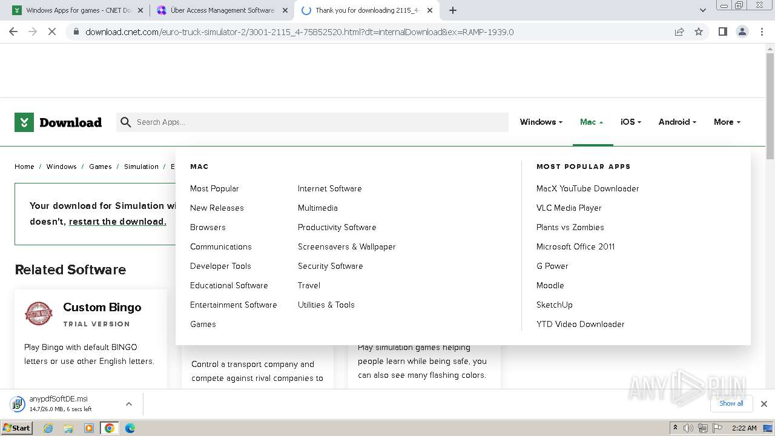This screenshot has width=775, height=436.
Task: Click restart the download link
Action: click(x=117, y=222)
